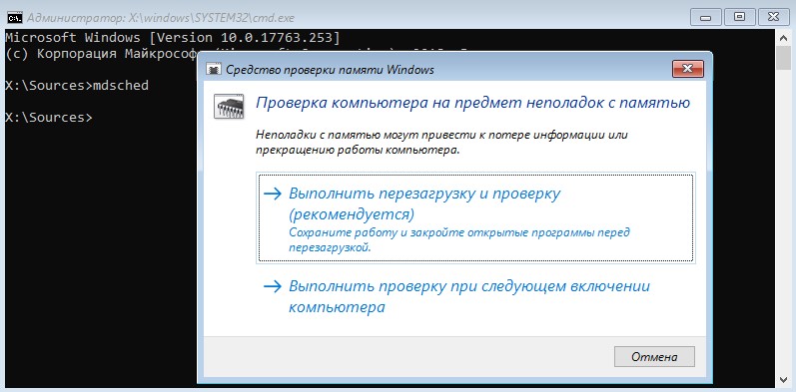The image size is (796, 392).
Task: Choose restart now and check memory option
Action: point(475,217)
